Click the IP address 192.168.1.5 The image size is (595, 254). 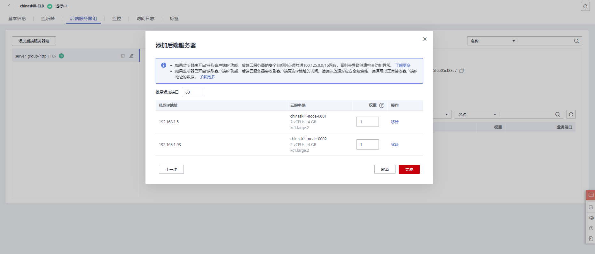pyautogui.click(x=169, y=122)
